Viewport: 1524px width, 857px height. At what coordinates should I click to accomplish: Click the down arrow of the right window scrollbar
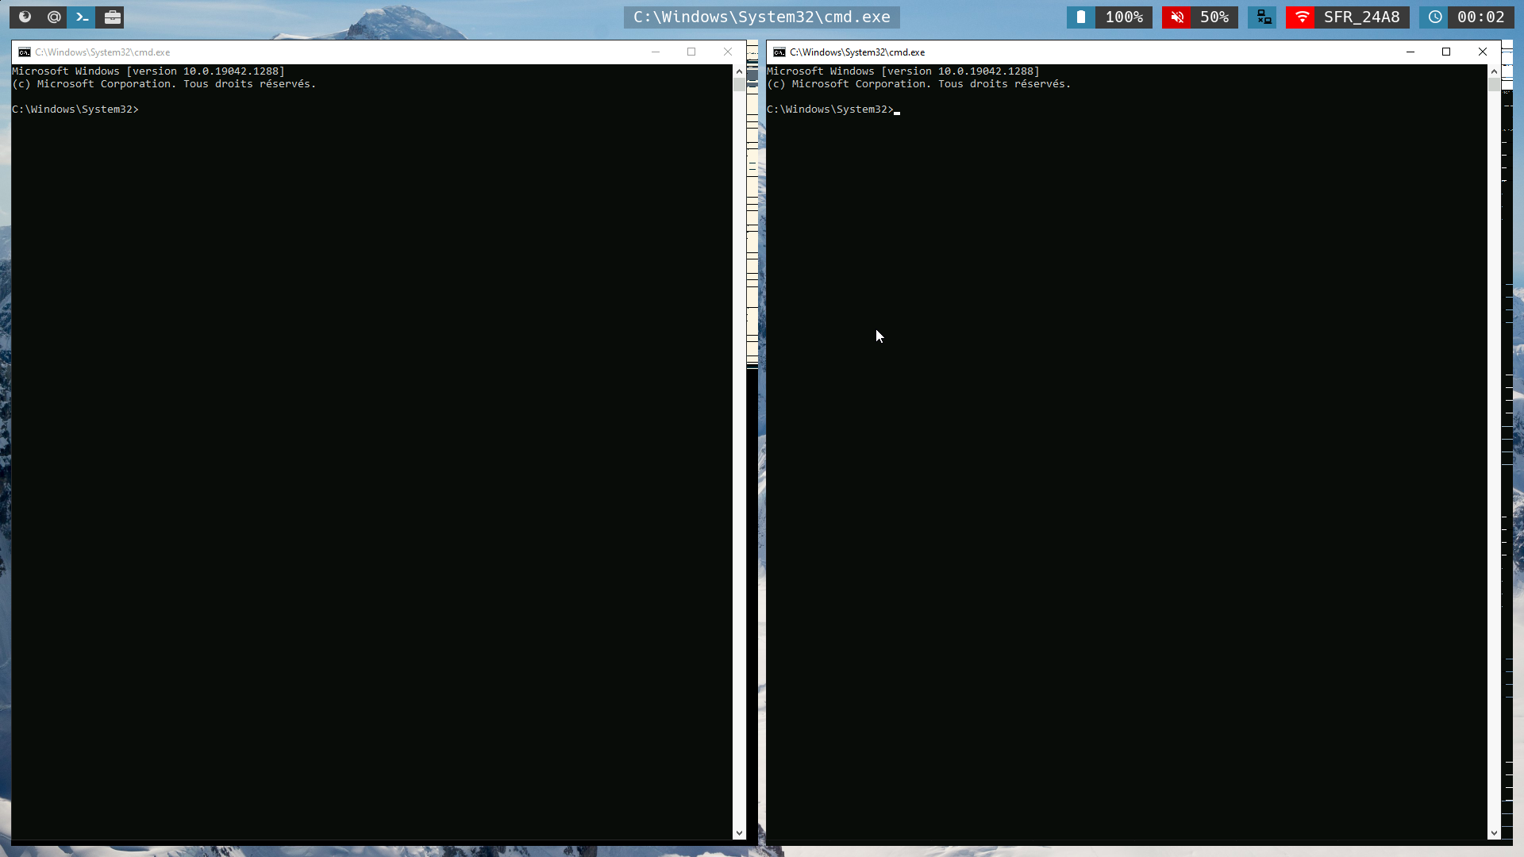coord(1495,832)
